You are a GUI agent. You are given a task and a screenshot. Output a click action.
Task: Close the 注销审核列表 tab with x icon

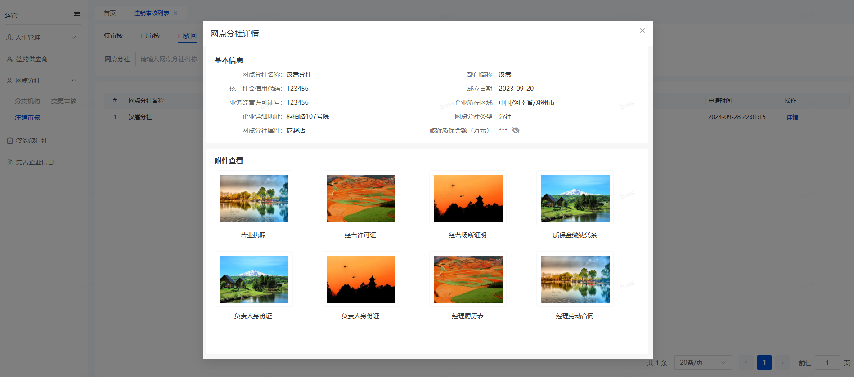click(x=175, y=13)
